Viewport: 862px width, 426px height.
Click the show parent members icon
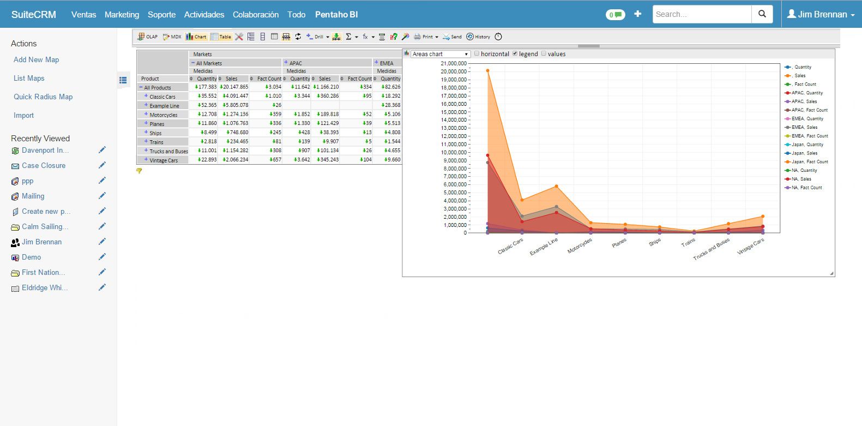[x=251, y=37]
